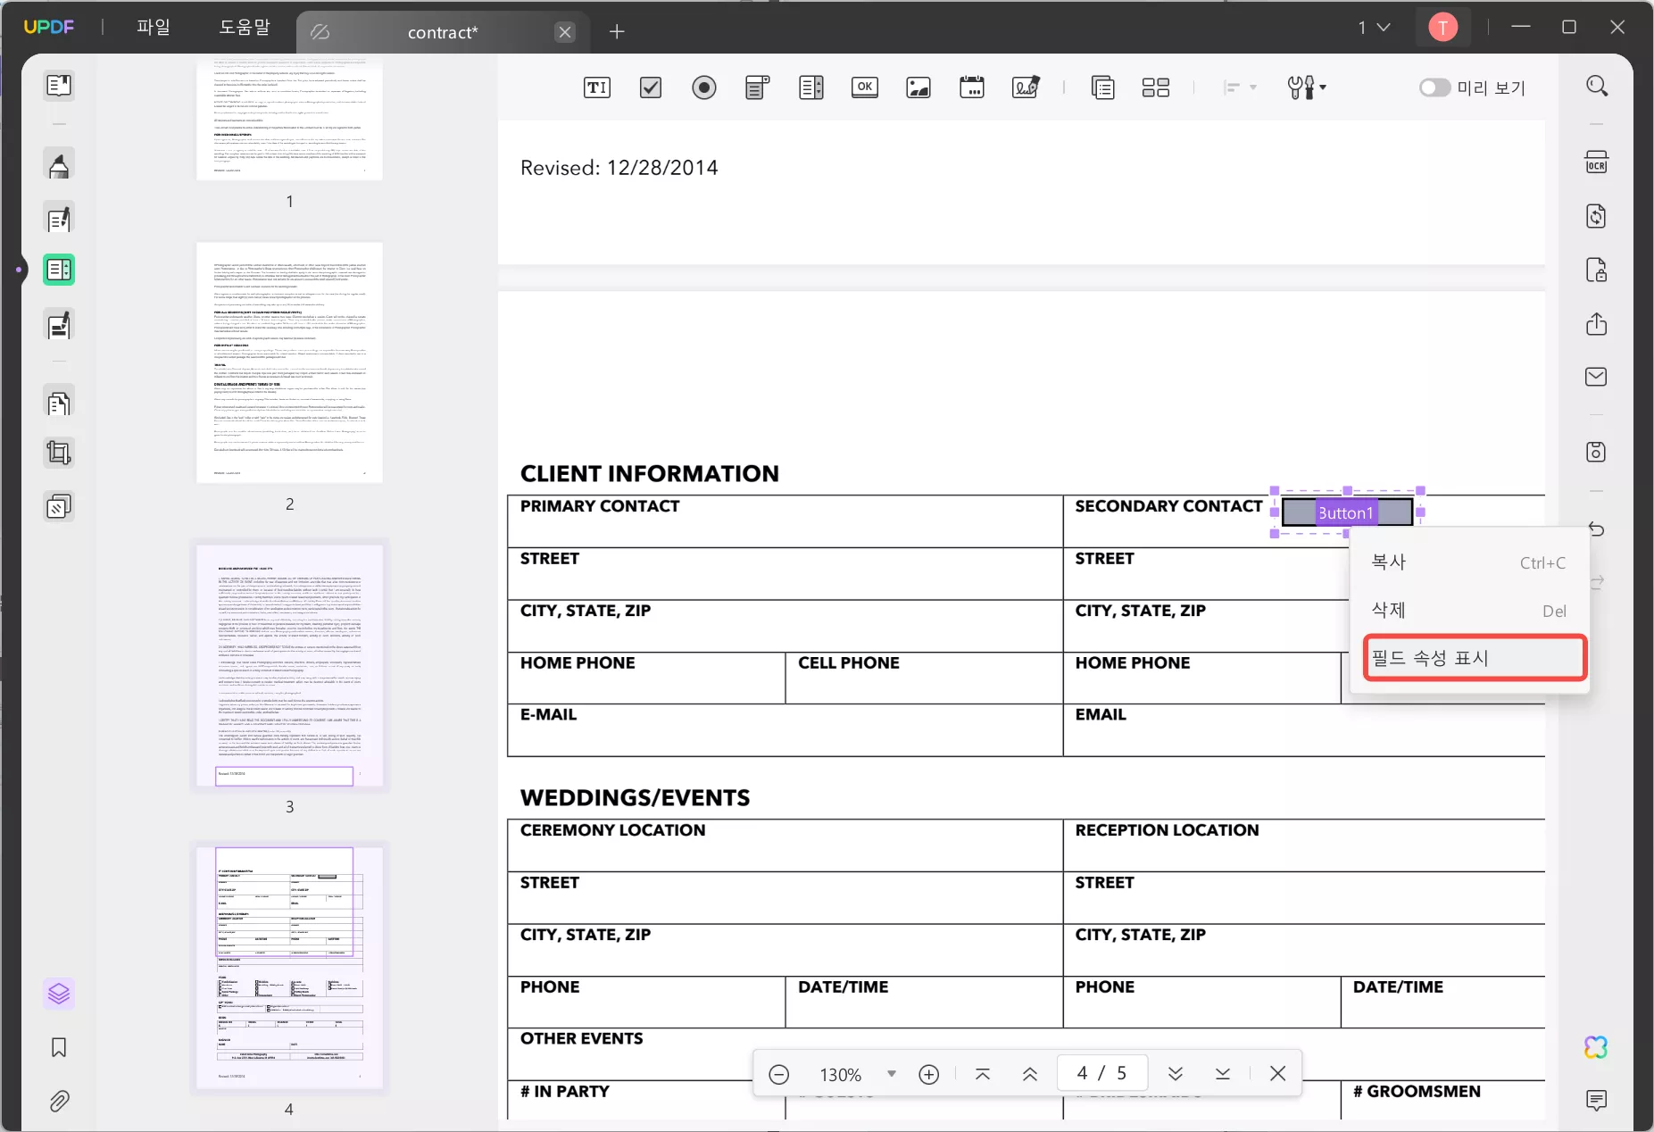Open the form tools wrench dropdown
The width and height of the screenshot is (1654, 1132).
pyautogui.click(x=1307, y=87)
